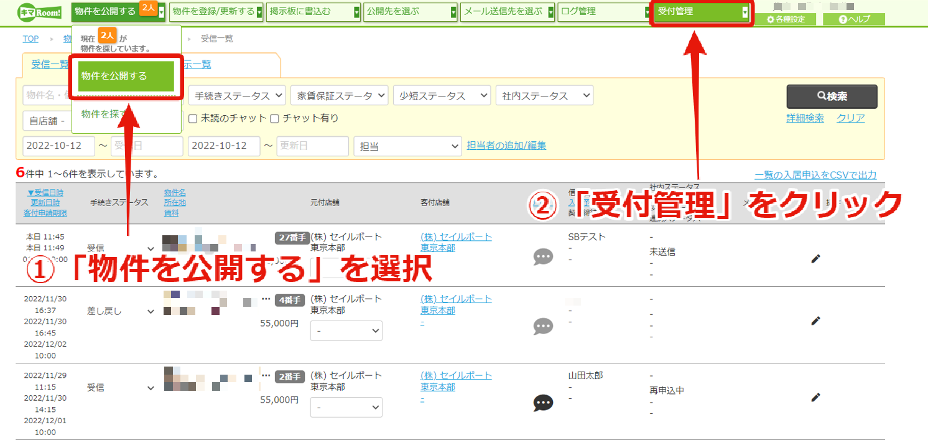
Task: Expand 手続きステータス filter dropdown
Action: pyautogui.click(x=237, y=96)
